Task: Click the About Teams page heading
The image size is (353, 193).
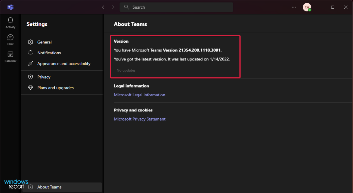Action: (x=130, y=24)
